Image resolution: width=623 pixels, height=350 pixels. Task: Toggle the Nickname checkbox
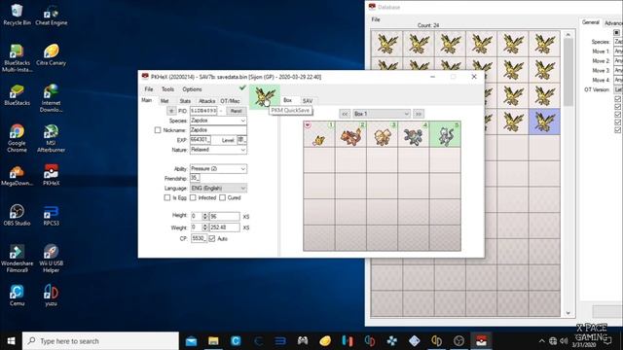pyautogui.click(x=158, y=130)
